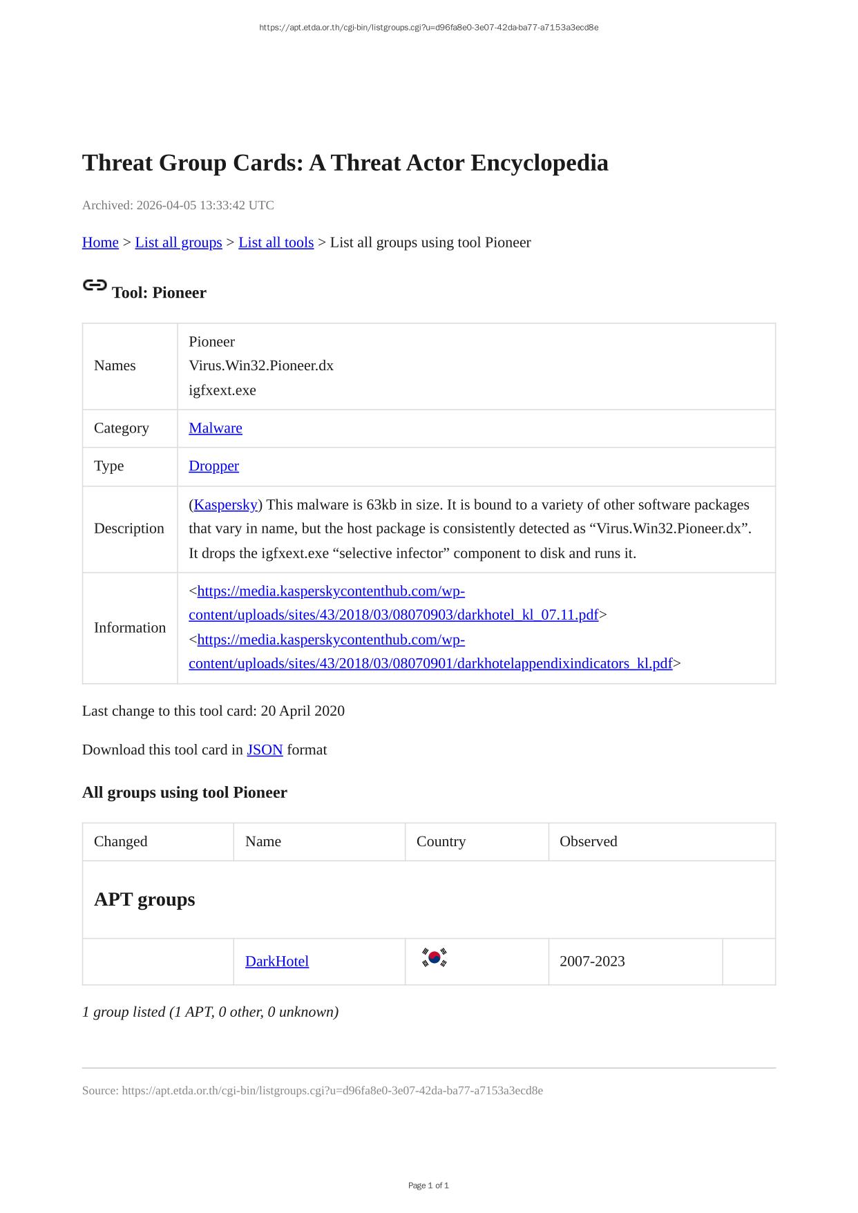Screen dimensions: 858x1213
Task: Click the page title heading
Action: (x=345, y=163)
